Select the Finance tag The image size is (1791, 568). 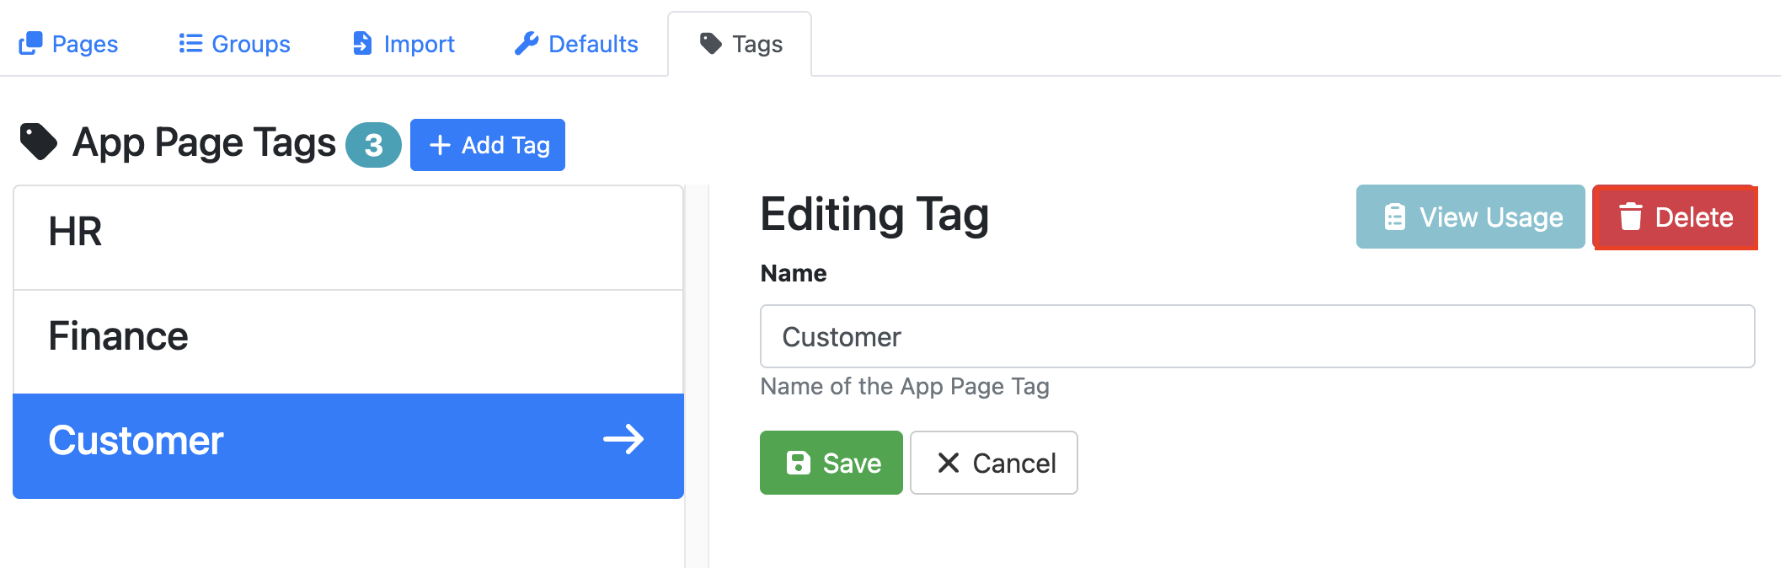348,341
